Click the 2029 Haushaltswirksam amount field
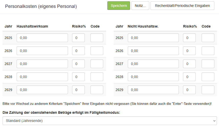This screenshot has height=126, width=219. click(x=42, y=90)
